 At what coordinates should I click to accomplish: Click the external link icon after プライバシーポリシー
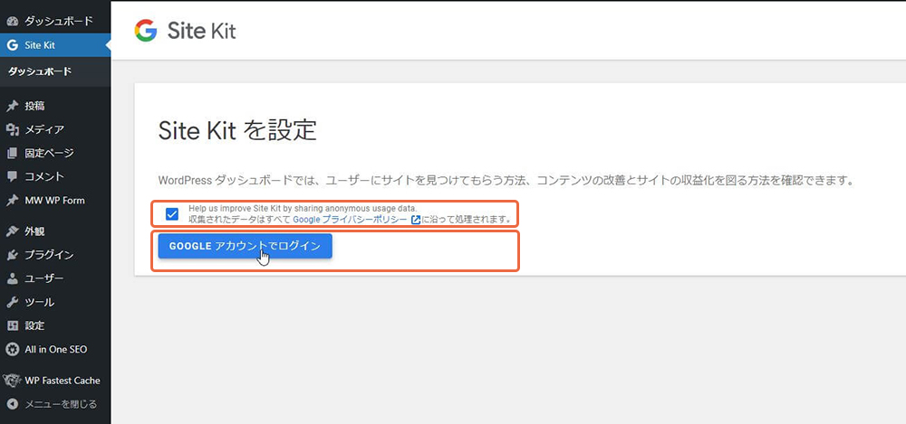415,219
